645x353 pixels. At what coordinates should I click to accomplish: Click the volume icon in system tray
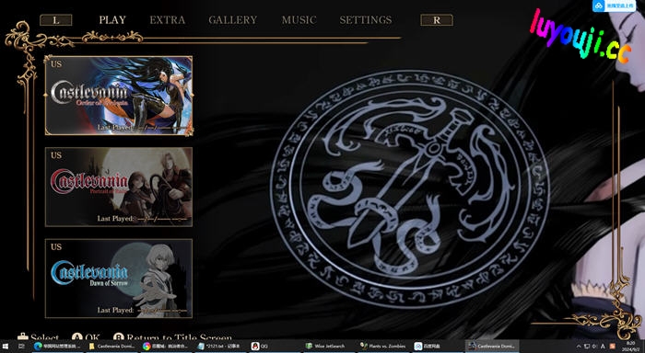coord(594,347)
